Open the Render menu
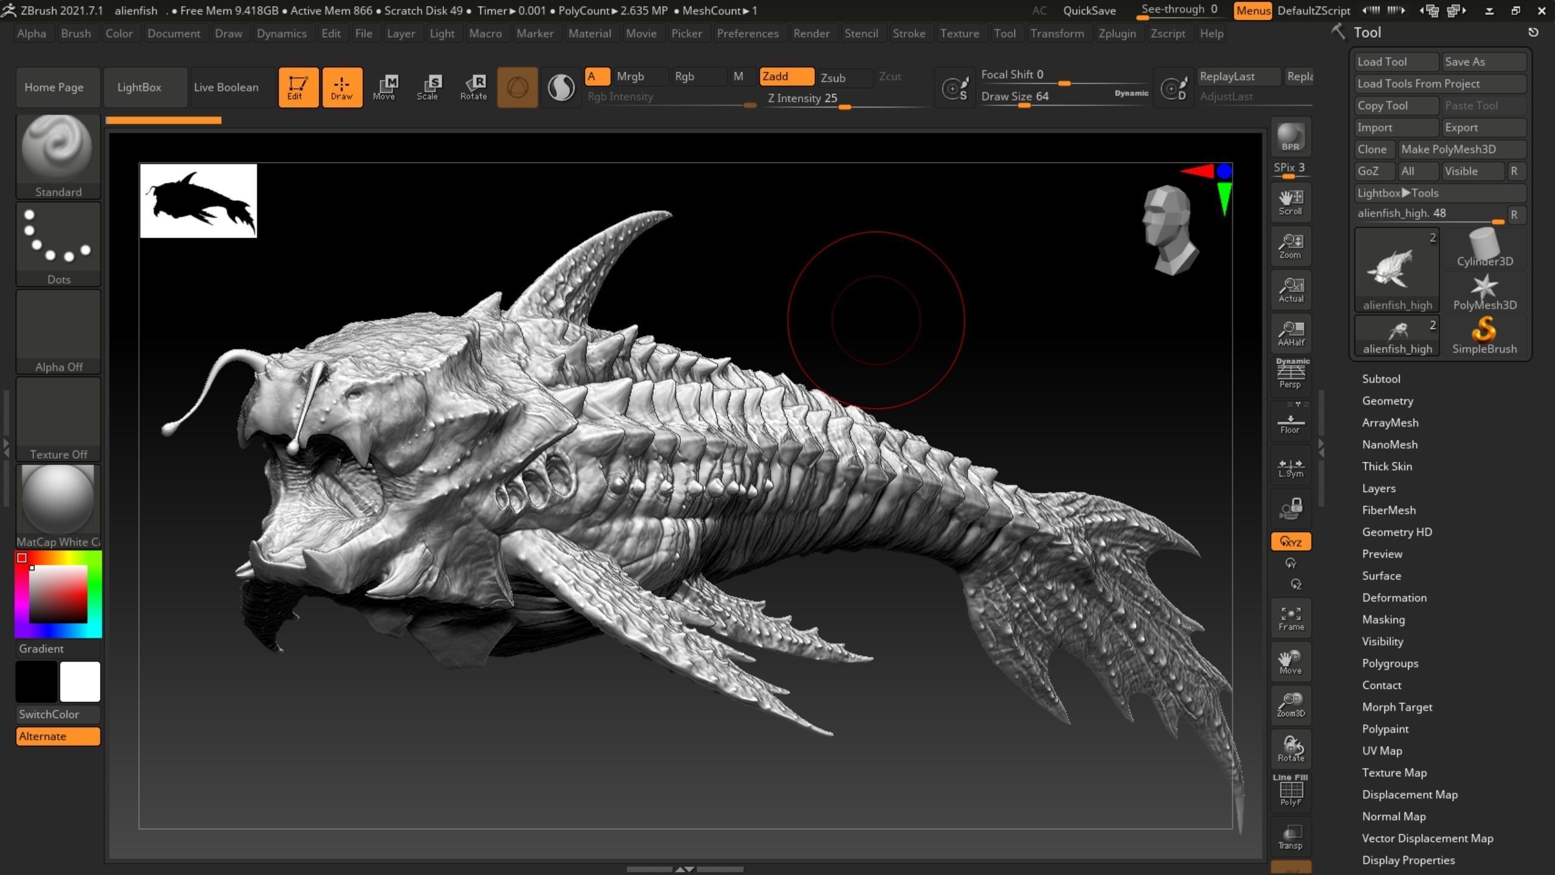 [x=811, y=33]
